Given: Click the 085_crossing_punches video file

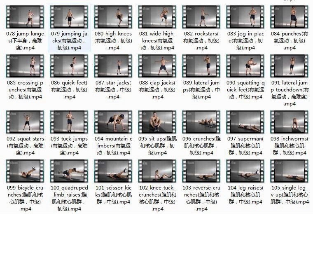Looking at the screenshot, I should 25,66.
